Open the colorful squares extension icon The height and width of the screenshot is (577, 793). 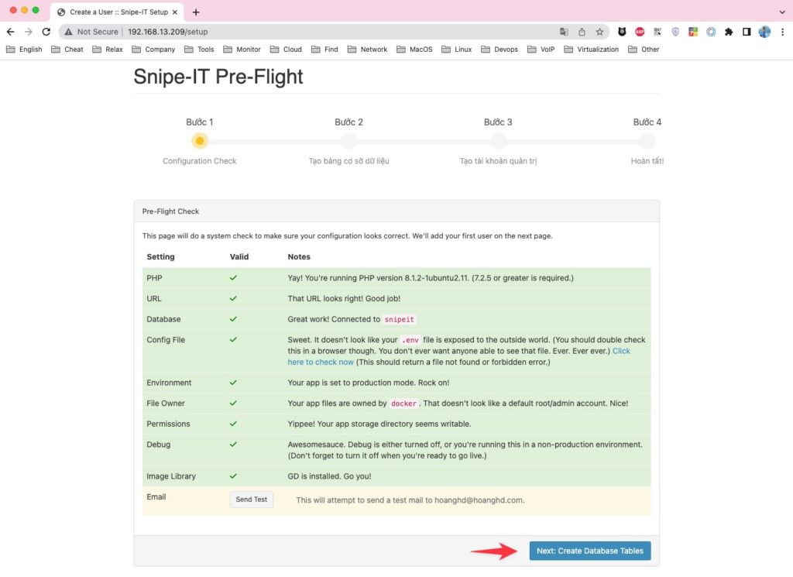(693, 32)
